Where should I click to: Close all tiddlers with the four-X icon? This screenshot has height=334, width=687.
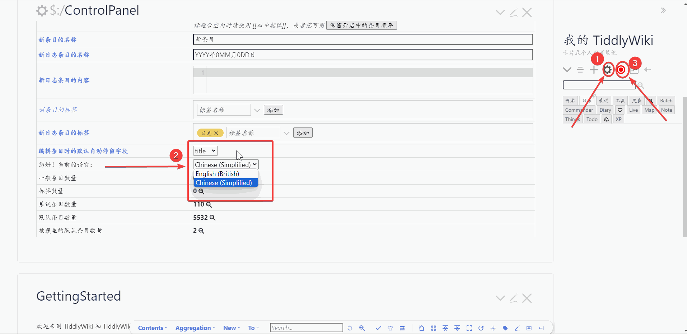click(x=434, y=328)
